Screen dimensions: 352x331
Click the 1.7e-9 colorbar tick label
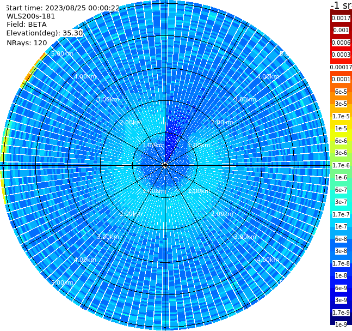(341, 312)
